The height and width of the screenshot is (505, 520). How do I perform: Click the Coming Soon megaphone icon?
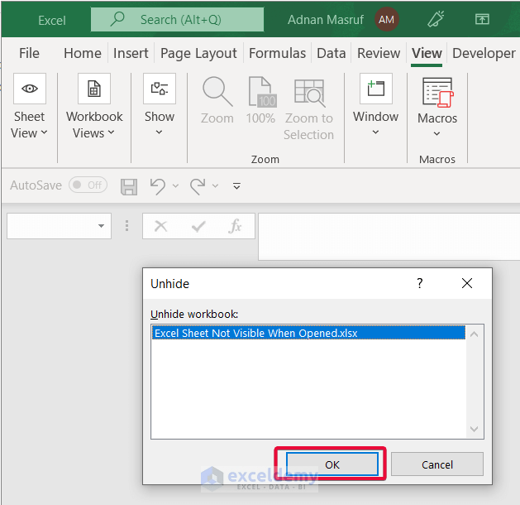[x=436, y=19]
